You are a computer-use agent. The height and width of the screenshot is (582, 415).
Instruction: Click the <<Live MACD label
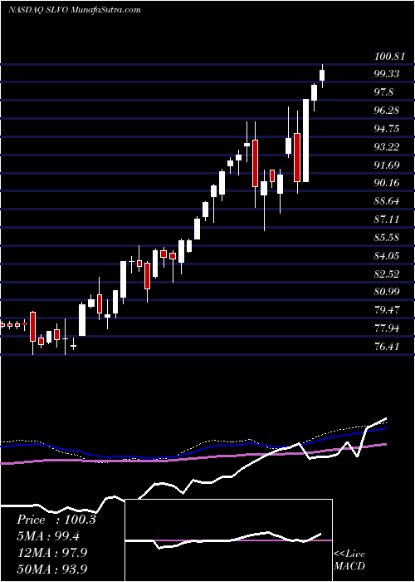coord(349,560)
